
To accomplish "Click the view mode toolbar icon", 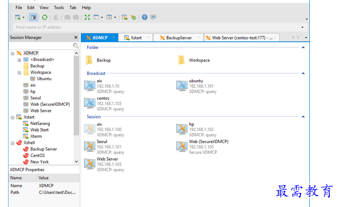I will pos(96,17).
